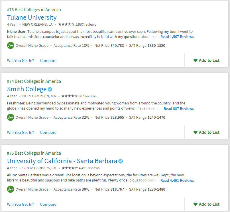Click the 887 reviews count for Smith College

(87, 96)
